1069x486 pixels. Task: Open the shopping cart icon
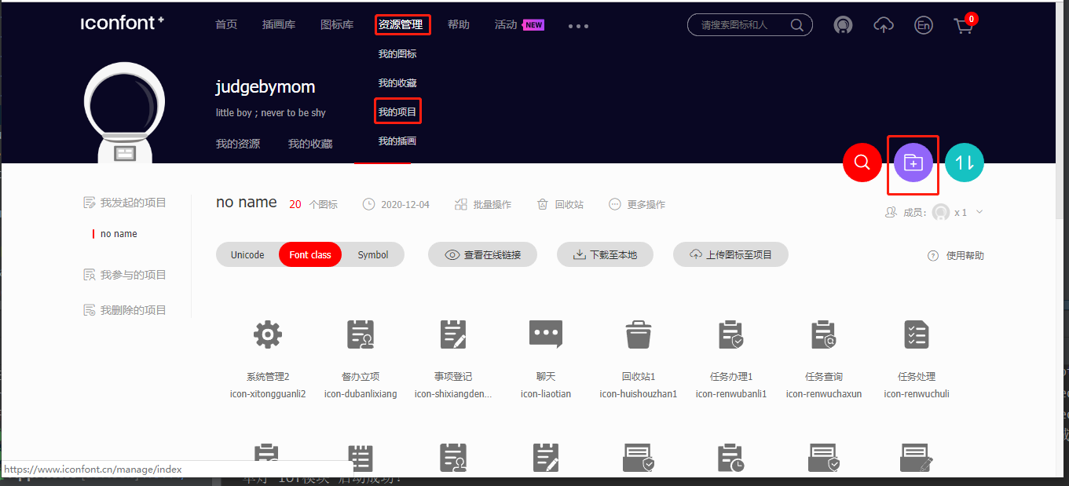[963, 25]
